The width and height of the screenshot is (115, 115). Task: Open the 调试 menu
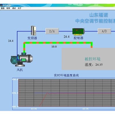[x=14, y=8]
